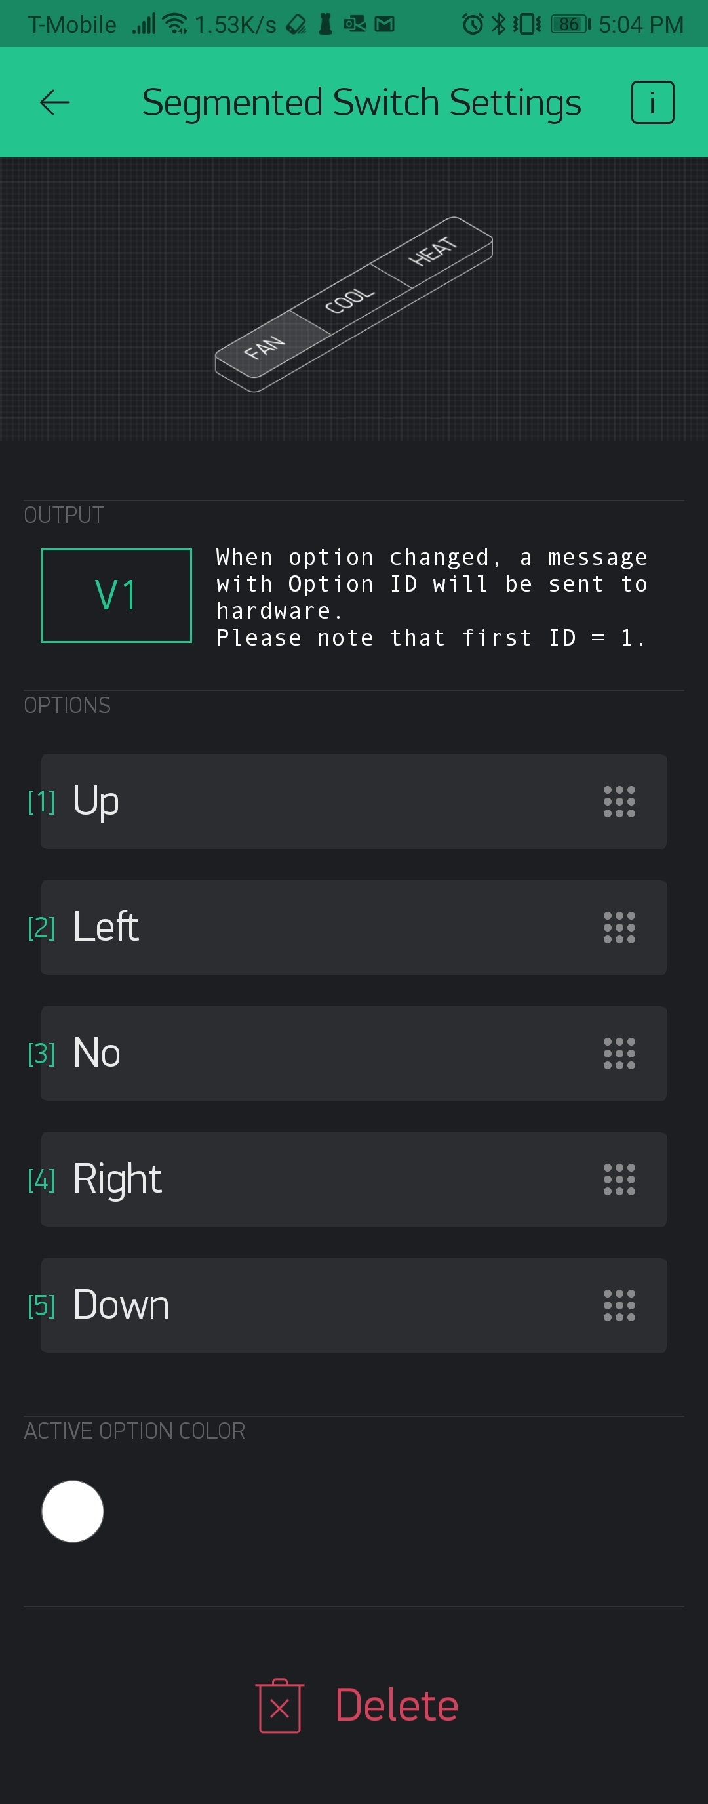Edit the No option name field
Screen dimensions: 708x1804
[315, 1054]
